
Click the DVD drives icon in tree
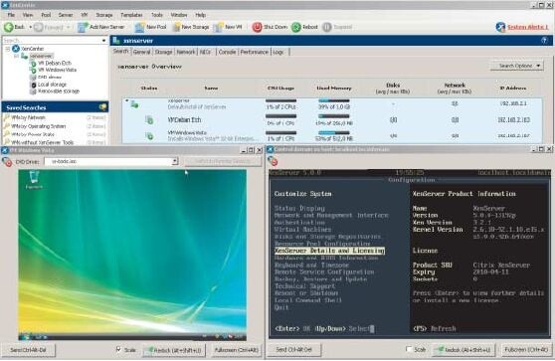[x=33, y=78]
